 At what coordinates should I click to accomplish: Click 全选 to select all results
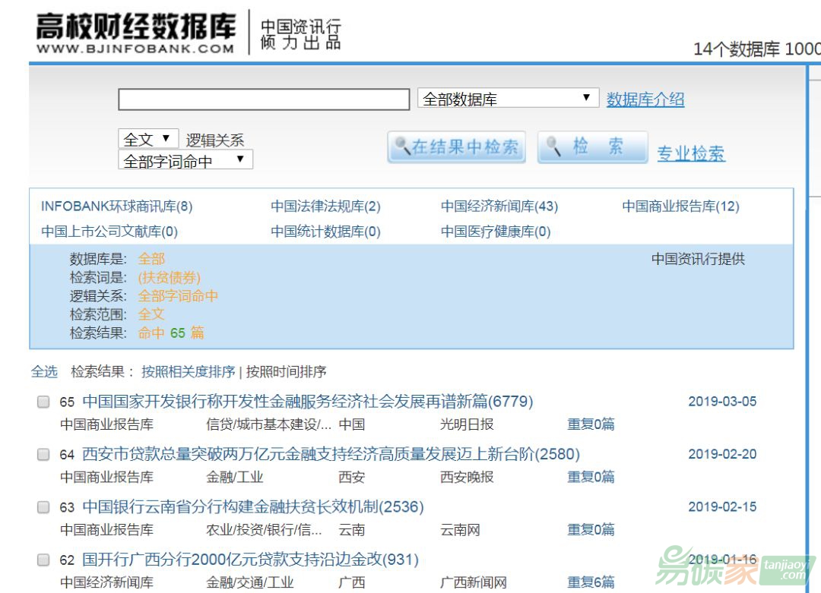click(x=44, y=372)
